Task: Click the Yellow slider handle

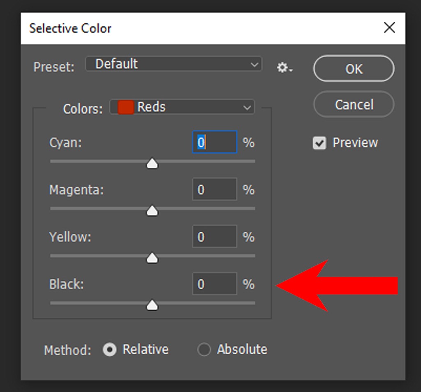Action: [153, 258]
